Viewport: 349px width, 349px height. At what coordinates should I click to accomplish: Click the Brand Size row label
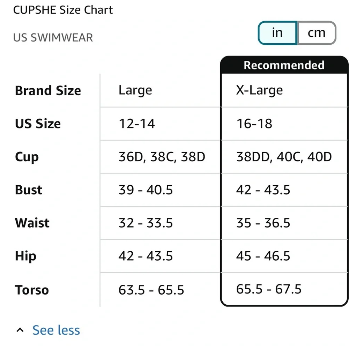click(48, 91)
